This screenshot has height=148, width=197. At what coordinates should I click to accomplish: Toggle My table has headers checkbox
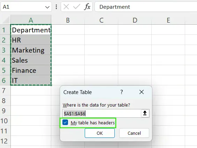[x=65, y=122]
